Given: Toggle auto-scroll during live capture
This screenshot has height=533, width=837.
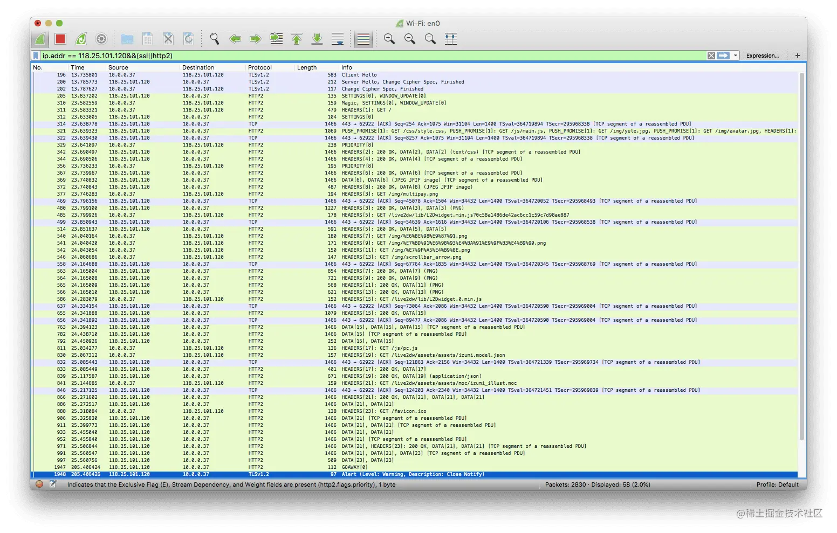Looking at the screenshot, I should pos(338,39).
